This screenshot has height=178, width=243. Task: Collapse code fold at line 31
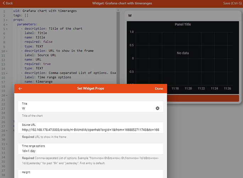click(x=7, y=144)
